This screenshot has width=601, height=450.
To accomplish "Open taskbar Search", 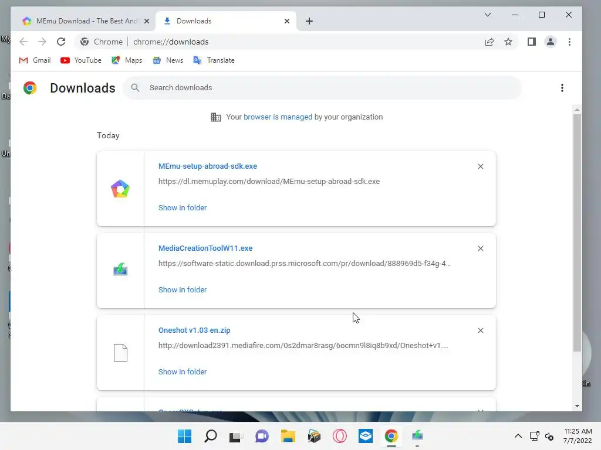I will pos(211,436).
